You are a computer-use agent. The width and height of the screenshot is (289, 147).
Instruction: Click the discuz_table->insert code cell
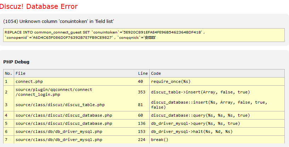point(200,92)
